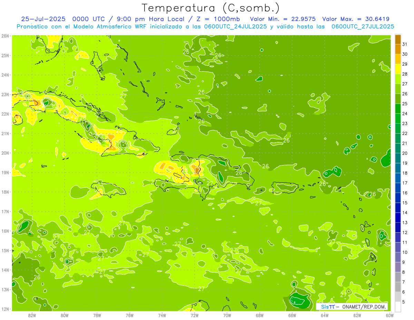The width and height of the screenshot is (414, 320).
Task: Click the 5 label on color scale
Action: coord(404,302)
